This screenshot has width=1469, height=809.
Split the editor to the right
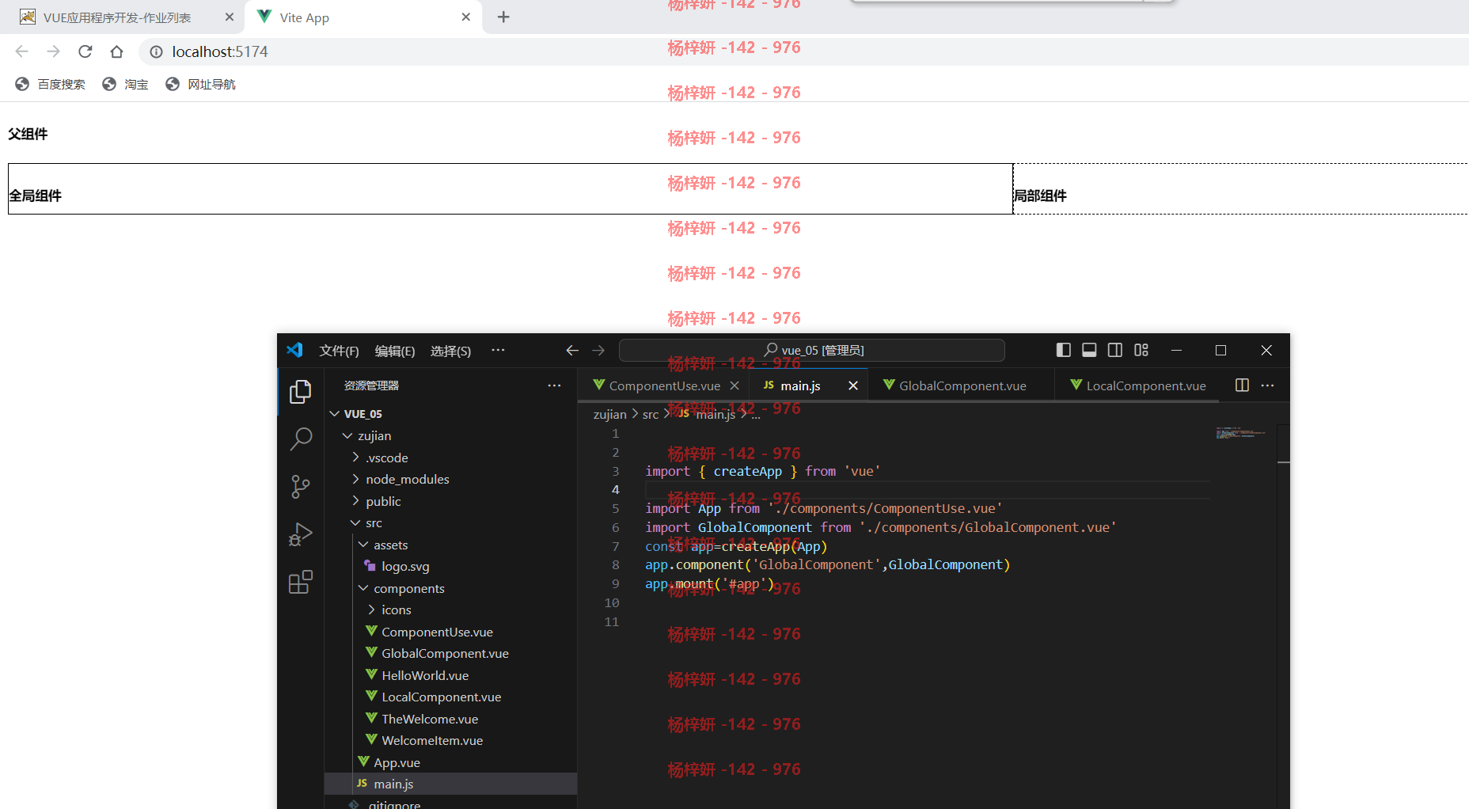tap(1242, 386)
